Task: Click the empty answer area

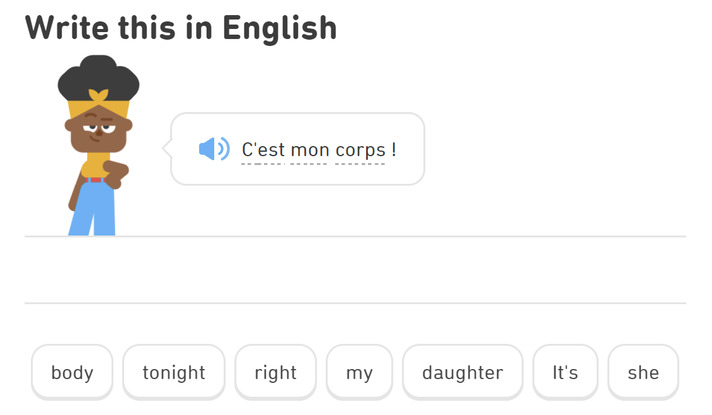Action: [356, 271]
